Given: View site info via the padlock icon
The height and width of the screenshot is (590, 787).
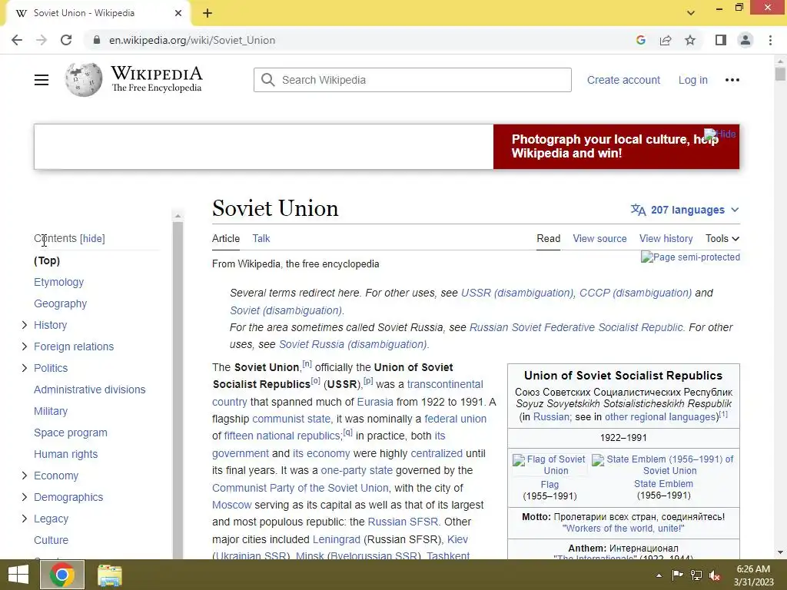Looking at the screenshot, I should tap(97, 40).
